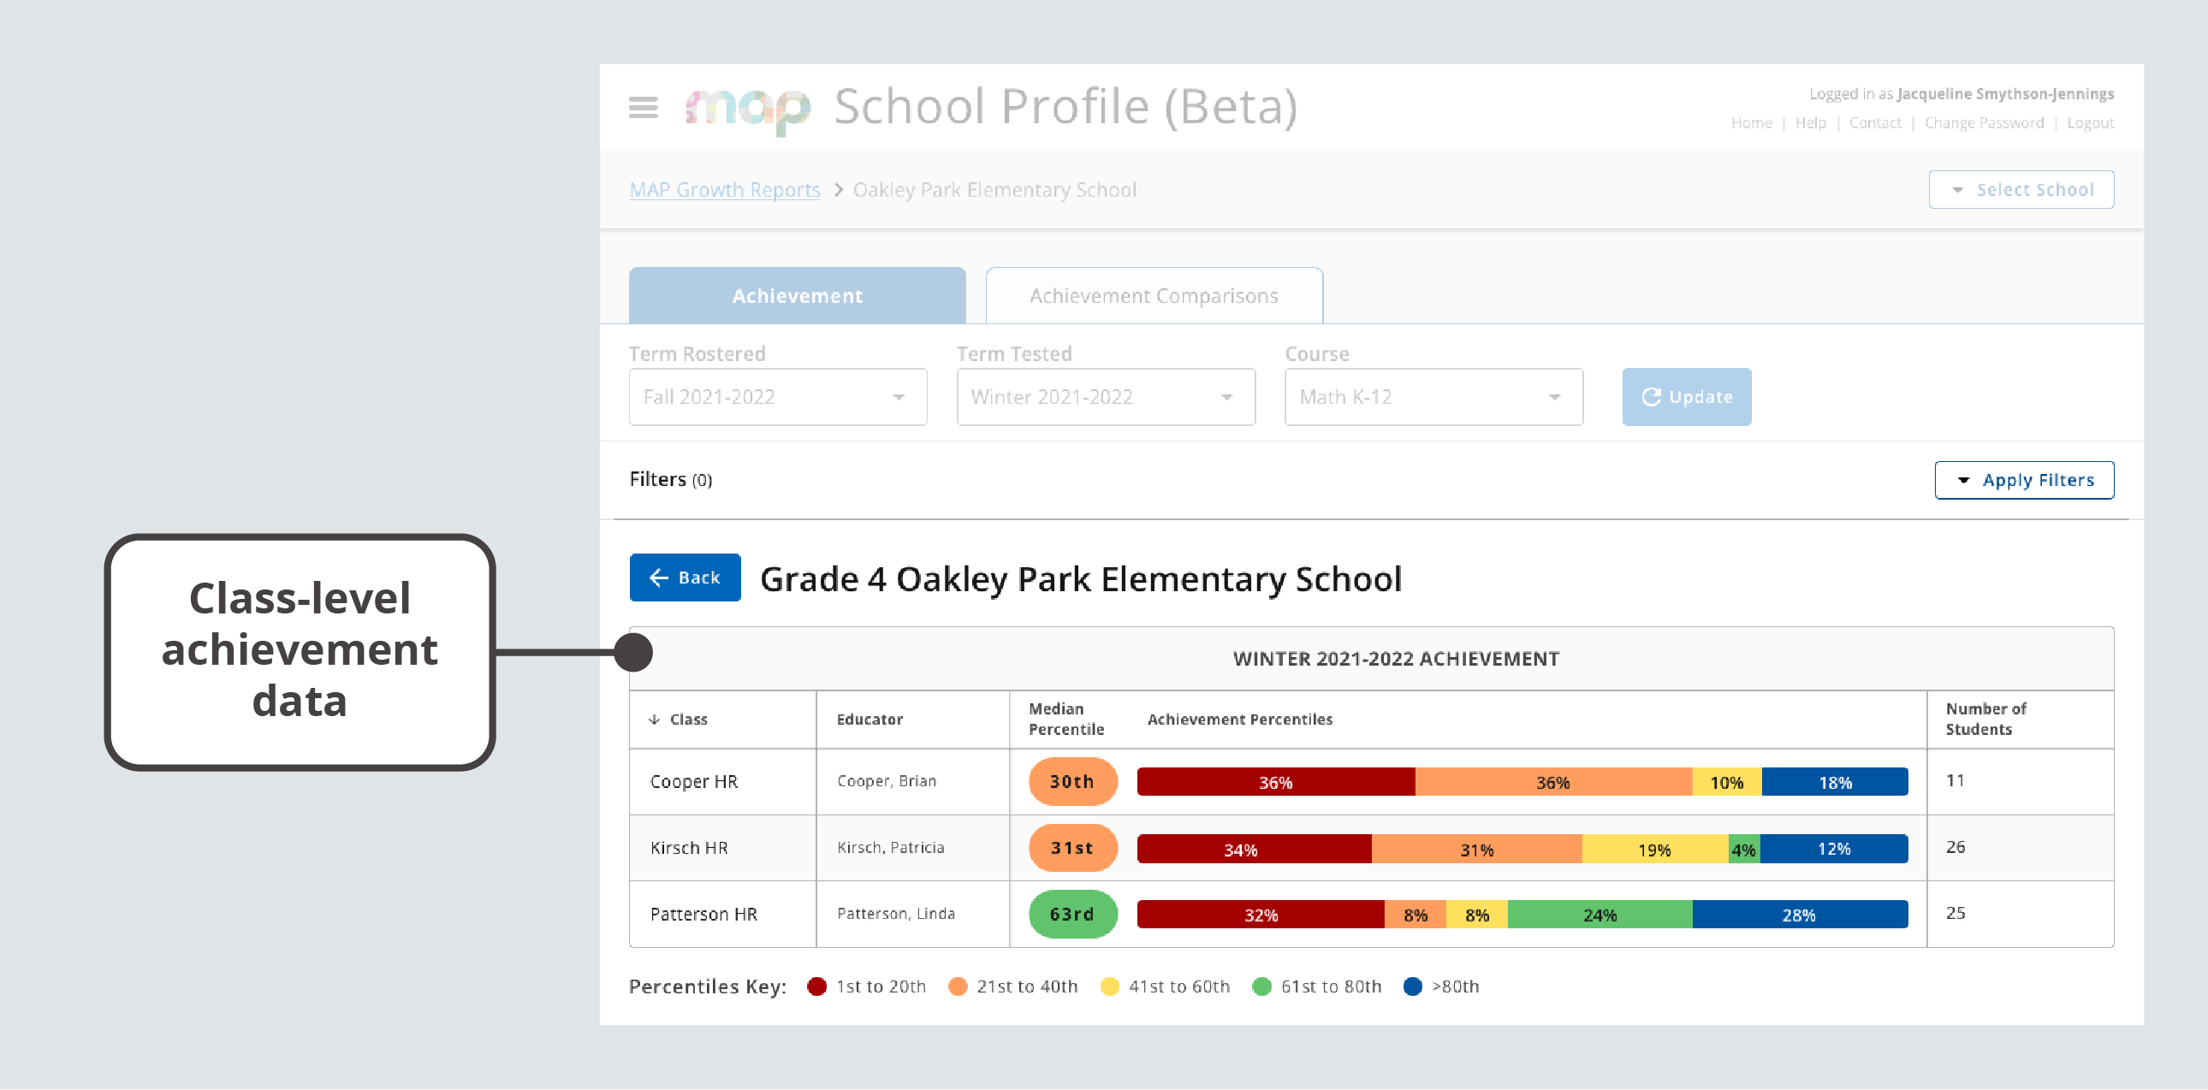Click the chevron on Apply Filters
The image size is (2208, 1090).
tap(1965, 480)
